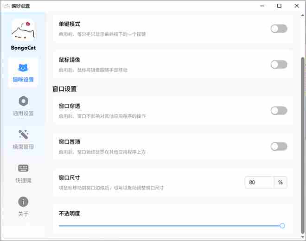Click the 窗口置顶 title text
The width and height of the screenshot is (306, 241).
point(70,142)
